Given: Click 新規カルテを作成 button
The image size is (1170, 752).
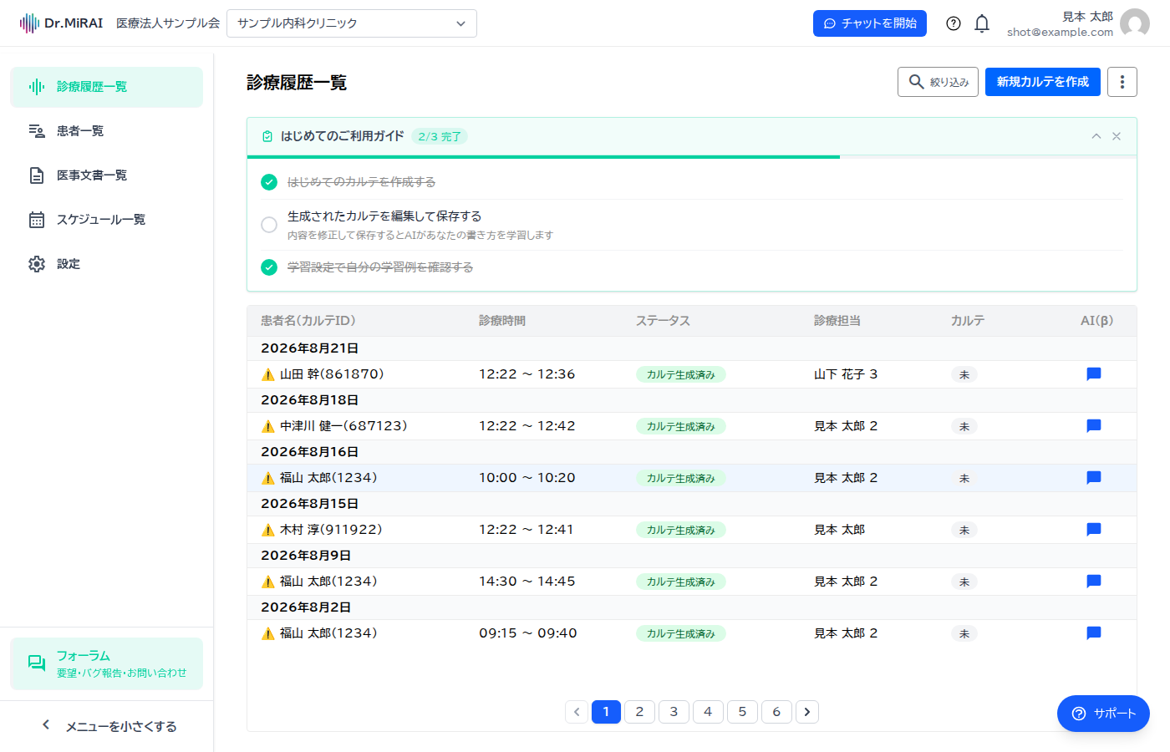Looking at the screenshot, I should (1043, 82).
